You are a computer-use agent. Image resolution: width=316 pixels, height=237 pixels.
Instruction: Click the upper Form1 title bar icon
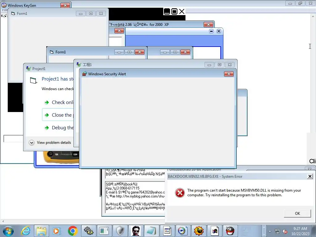click(13, 13)
